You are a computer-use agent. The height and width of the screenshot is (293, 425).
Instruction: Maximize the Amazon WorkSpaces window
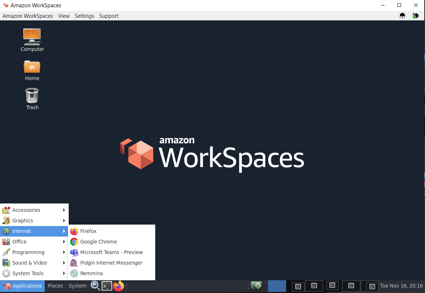[399, 5]
